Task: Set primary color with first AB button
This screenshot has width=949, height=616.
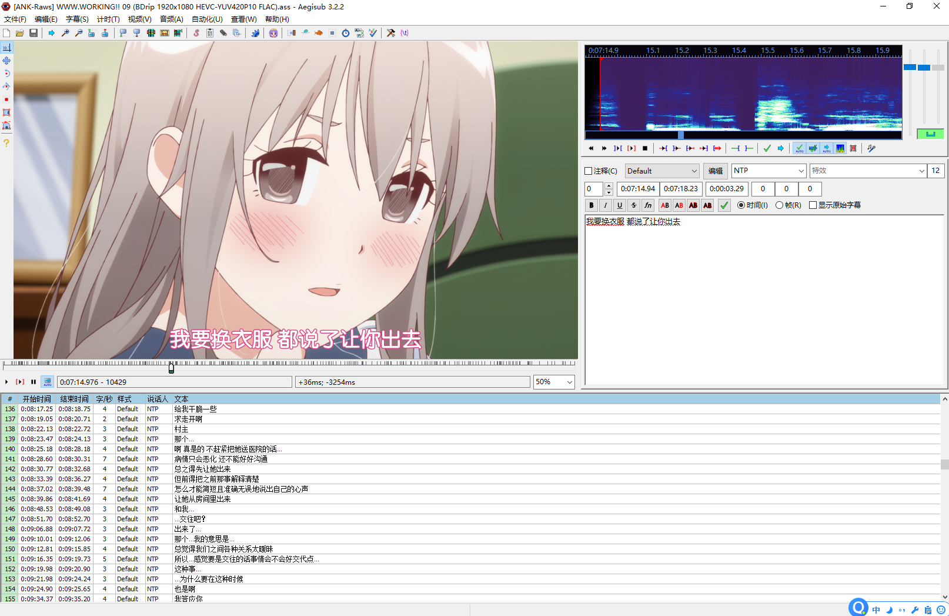Action: (665, 205)
